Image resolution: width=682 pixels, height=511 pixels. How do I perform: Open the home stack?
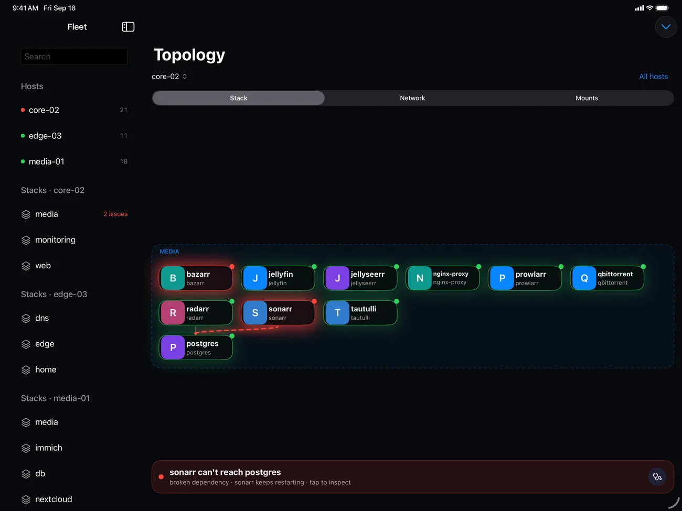(74, 369)
